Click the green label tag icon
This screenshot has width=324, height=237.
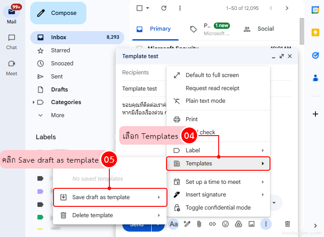tap(40, 217)
